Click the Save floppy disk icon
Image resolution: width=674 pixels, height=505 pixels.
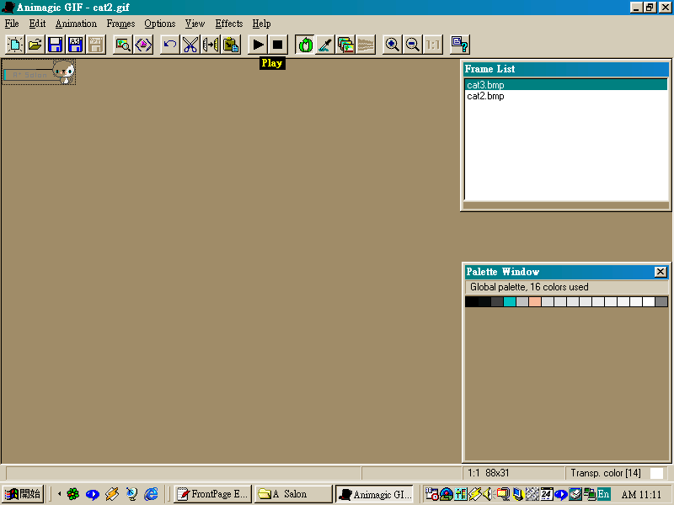point(55,45)
